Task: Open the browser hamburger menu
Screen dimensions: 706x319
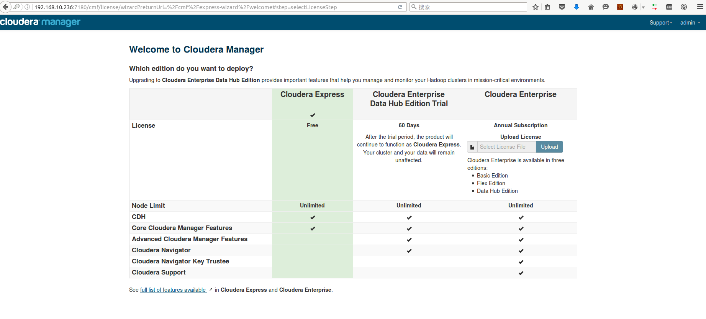Action: click(700, 7)
